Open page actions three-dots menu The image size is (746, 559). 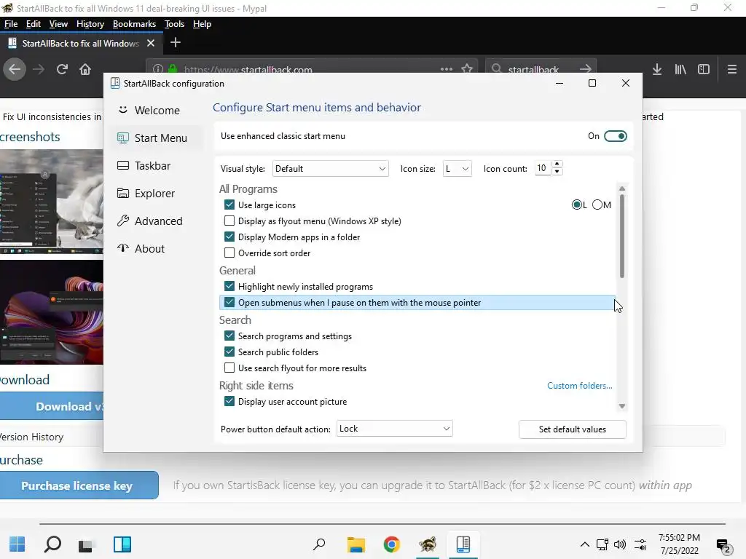pyautogui.click(x=447, y=69)
